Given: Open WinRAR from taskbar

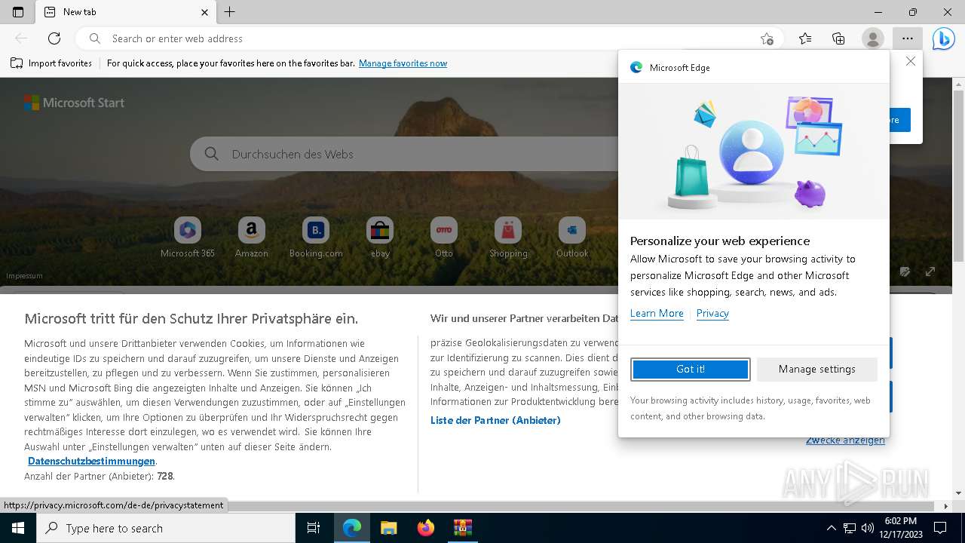Looking at the screenshot, I should pos(462,528).
